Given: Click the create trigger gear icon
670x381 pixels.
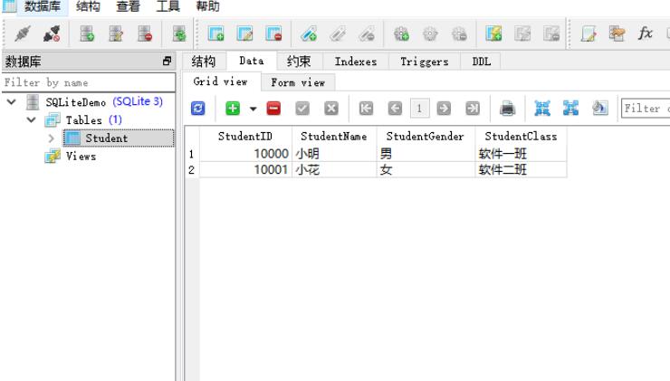Looking at the screenshot, I should tap(401, 33).
